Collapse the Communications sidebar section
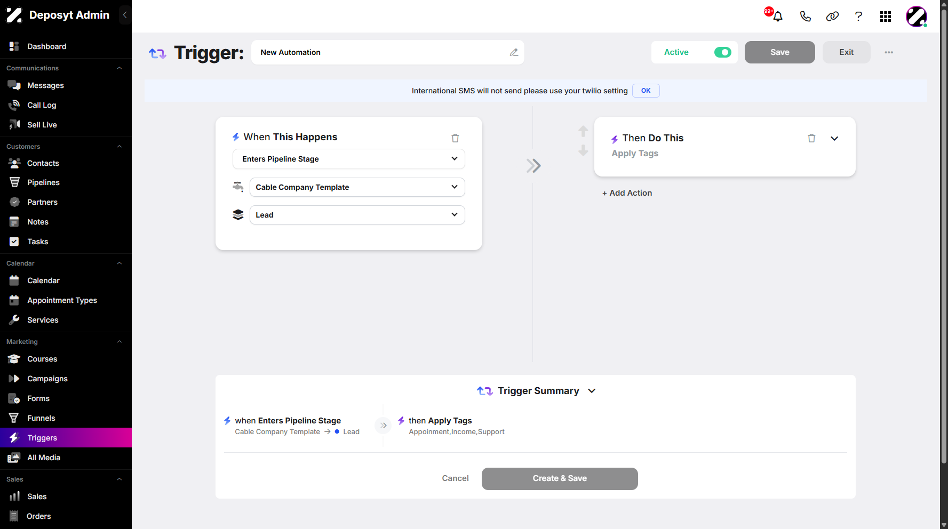Image resolution: width=948 pixels, height=529 pixels. [120, 68]
